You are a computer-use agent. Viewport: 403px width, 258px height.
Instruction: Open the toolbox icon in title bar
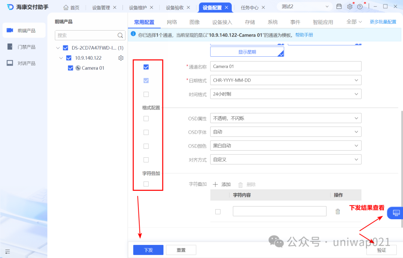click(339, 6)
